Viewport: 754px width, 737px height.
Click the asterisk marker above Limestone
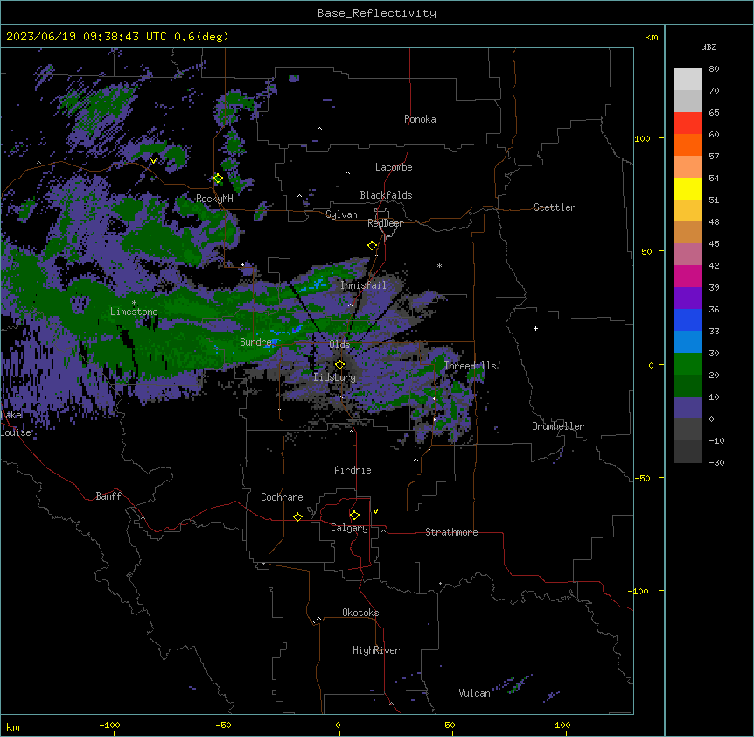134,303
